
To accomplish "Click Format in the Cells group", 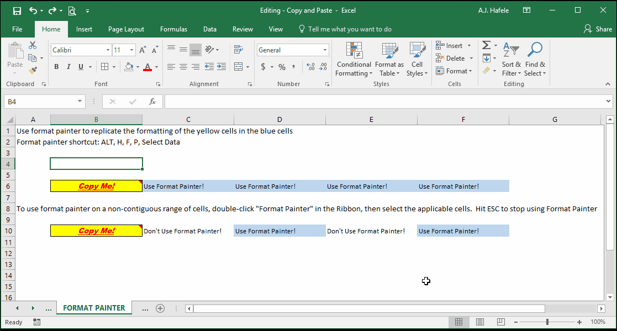I will point(453,71).
